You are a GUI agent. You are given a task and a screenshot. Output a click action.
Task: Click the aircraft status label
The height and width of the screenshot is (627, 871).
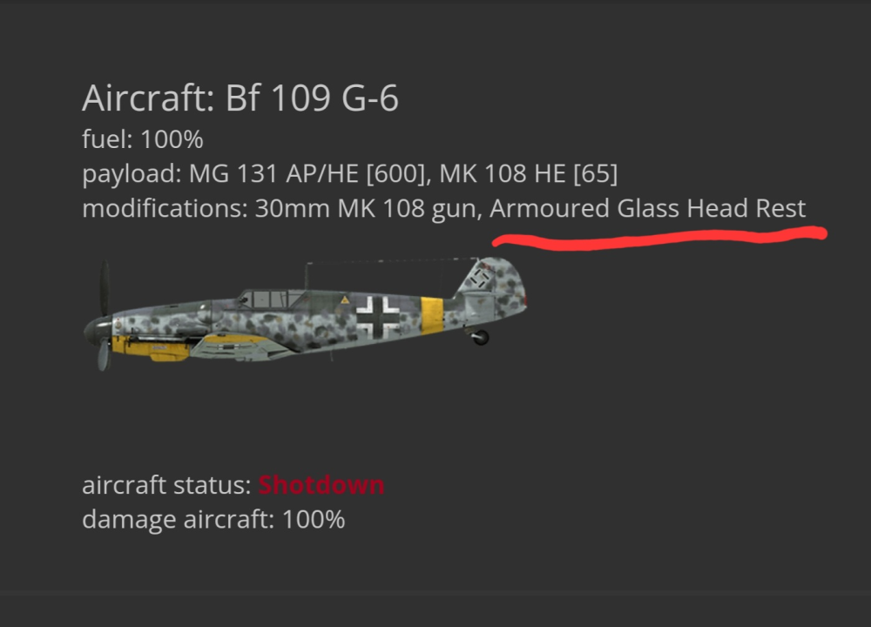(166, 485)
